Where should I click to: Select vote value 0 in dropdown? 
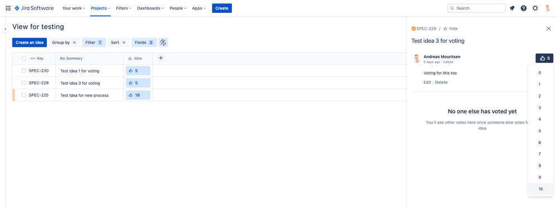tap(540, 73)
